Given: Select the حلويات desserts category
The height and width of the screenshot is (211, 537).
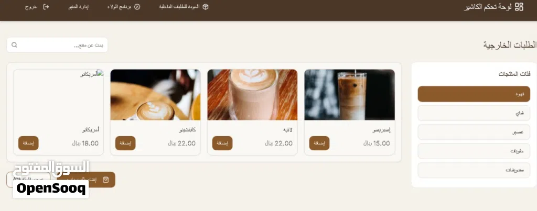Looking at the screenshot, I should [474, 151].
